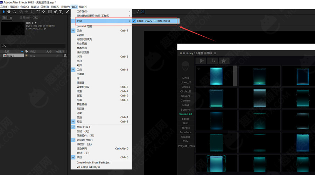This screenshot has width=315, height=175.
Task: Select the Graphs category in HUD Library
Action: coord(185,137)
